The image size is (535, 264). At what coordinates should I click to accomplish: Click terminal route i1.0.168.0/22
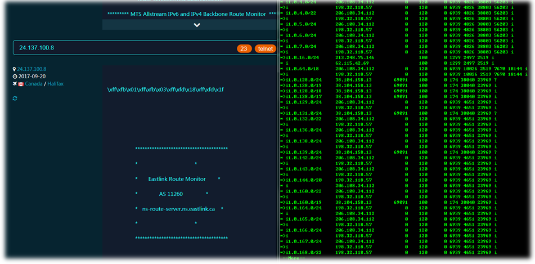click(x=303, y=252)
